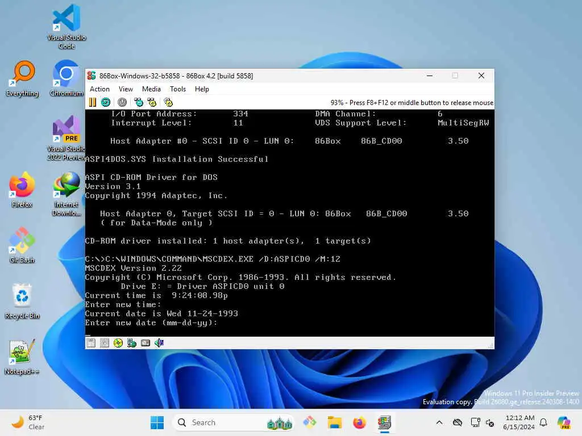
Task: Click the 93% speed status text
Action: pyautogui.click(x=412, y=103)
